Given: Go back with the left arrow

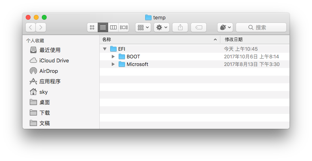Looking at the screenshot, I should point(31,27).
